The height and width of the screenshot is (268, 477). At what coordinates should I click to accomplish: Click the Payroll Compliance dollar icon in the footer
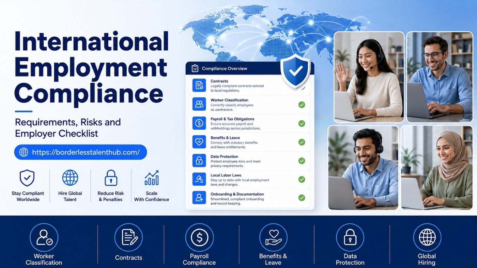[x=199, y=237]
